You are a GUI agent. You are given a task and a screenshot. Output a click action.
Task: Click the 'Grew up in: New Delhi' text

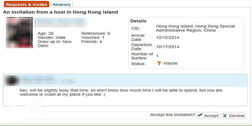(x=54, y=44)
